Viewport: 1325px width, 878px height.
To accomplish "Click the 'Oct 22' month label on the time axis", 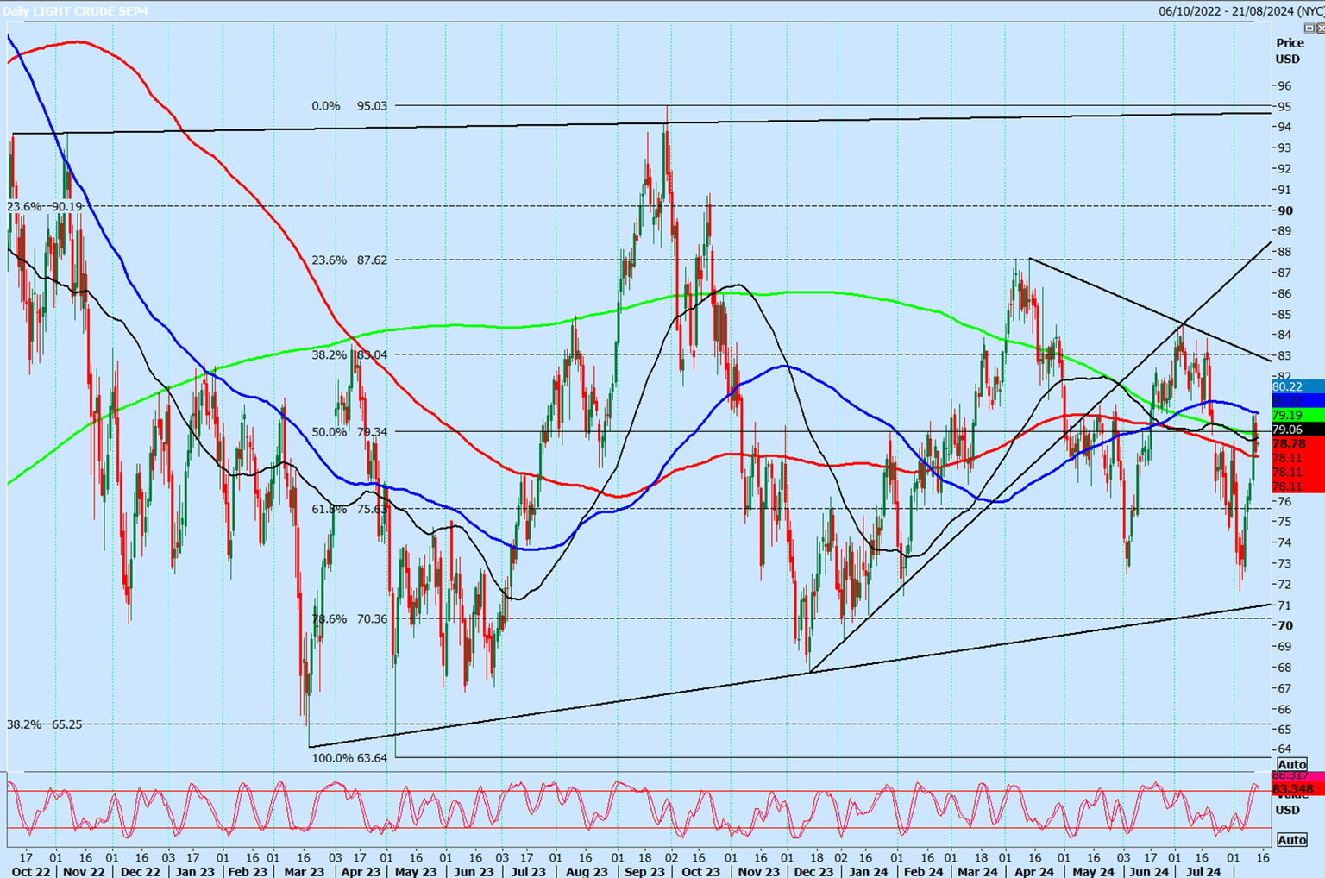I will tap(31, 871).
